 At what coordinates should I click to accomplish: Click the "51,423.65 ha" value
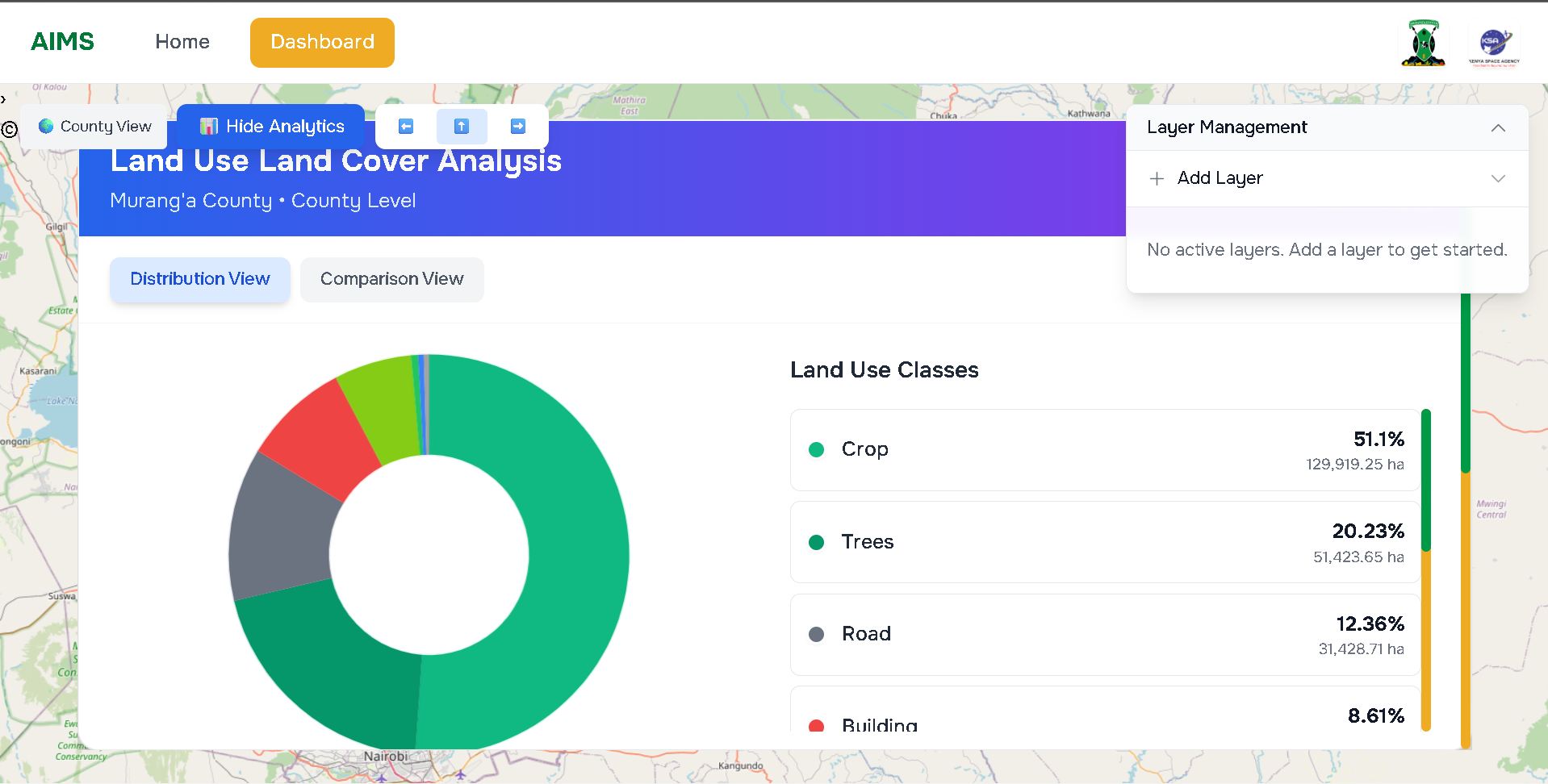(1358, 557)
